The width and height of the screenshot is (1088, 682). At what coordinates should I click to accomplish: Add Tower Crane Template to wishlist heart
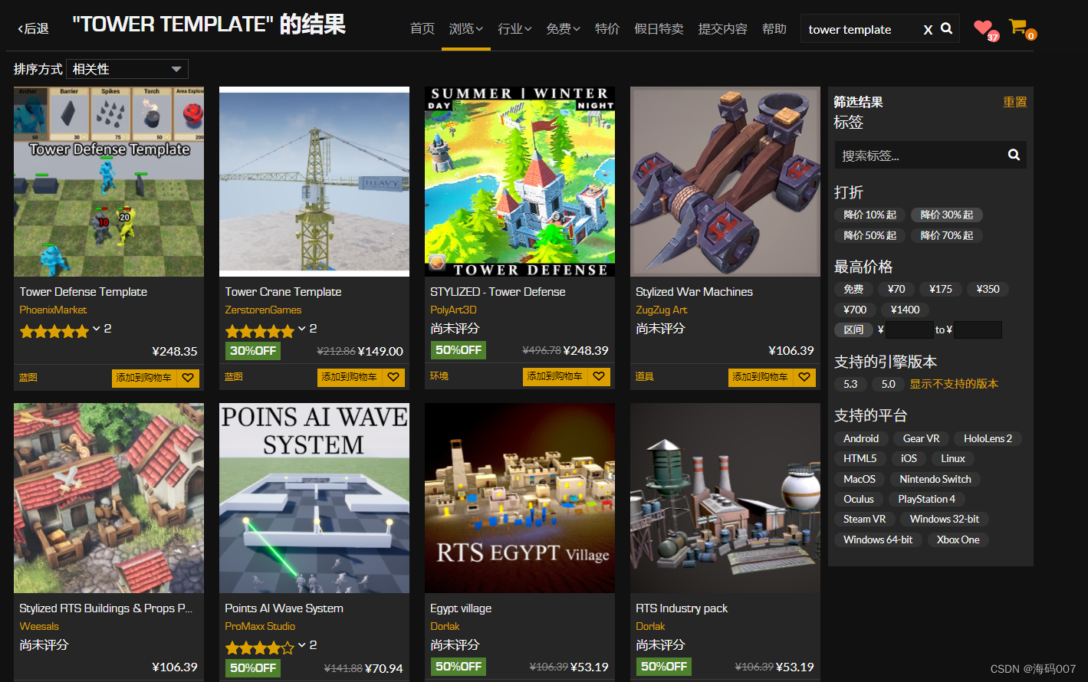tap(393, 377)
